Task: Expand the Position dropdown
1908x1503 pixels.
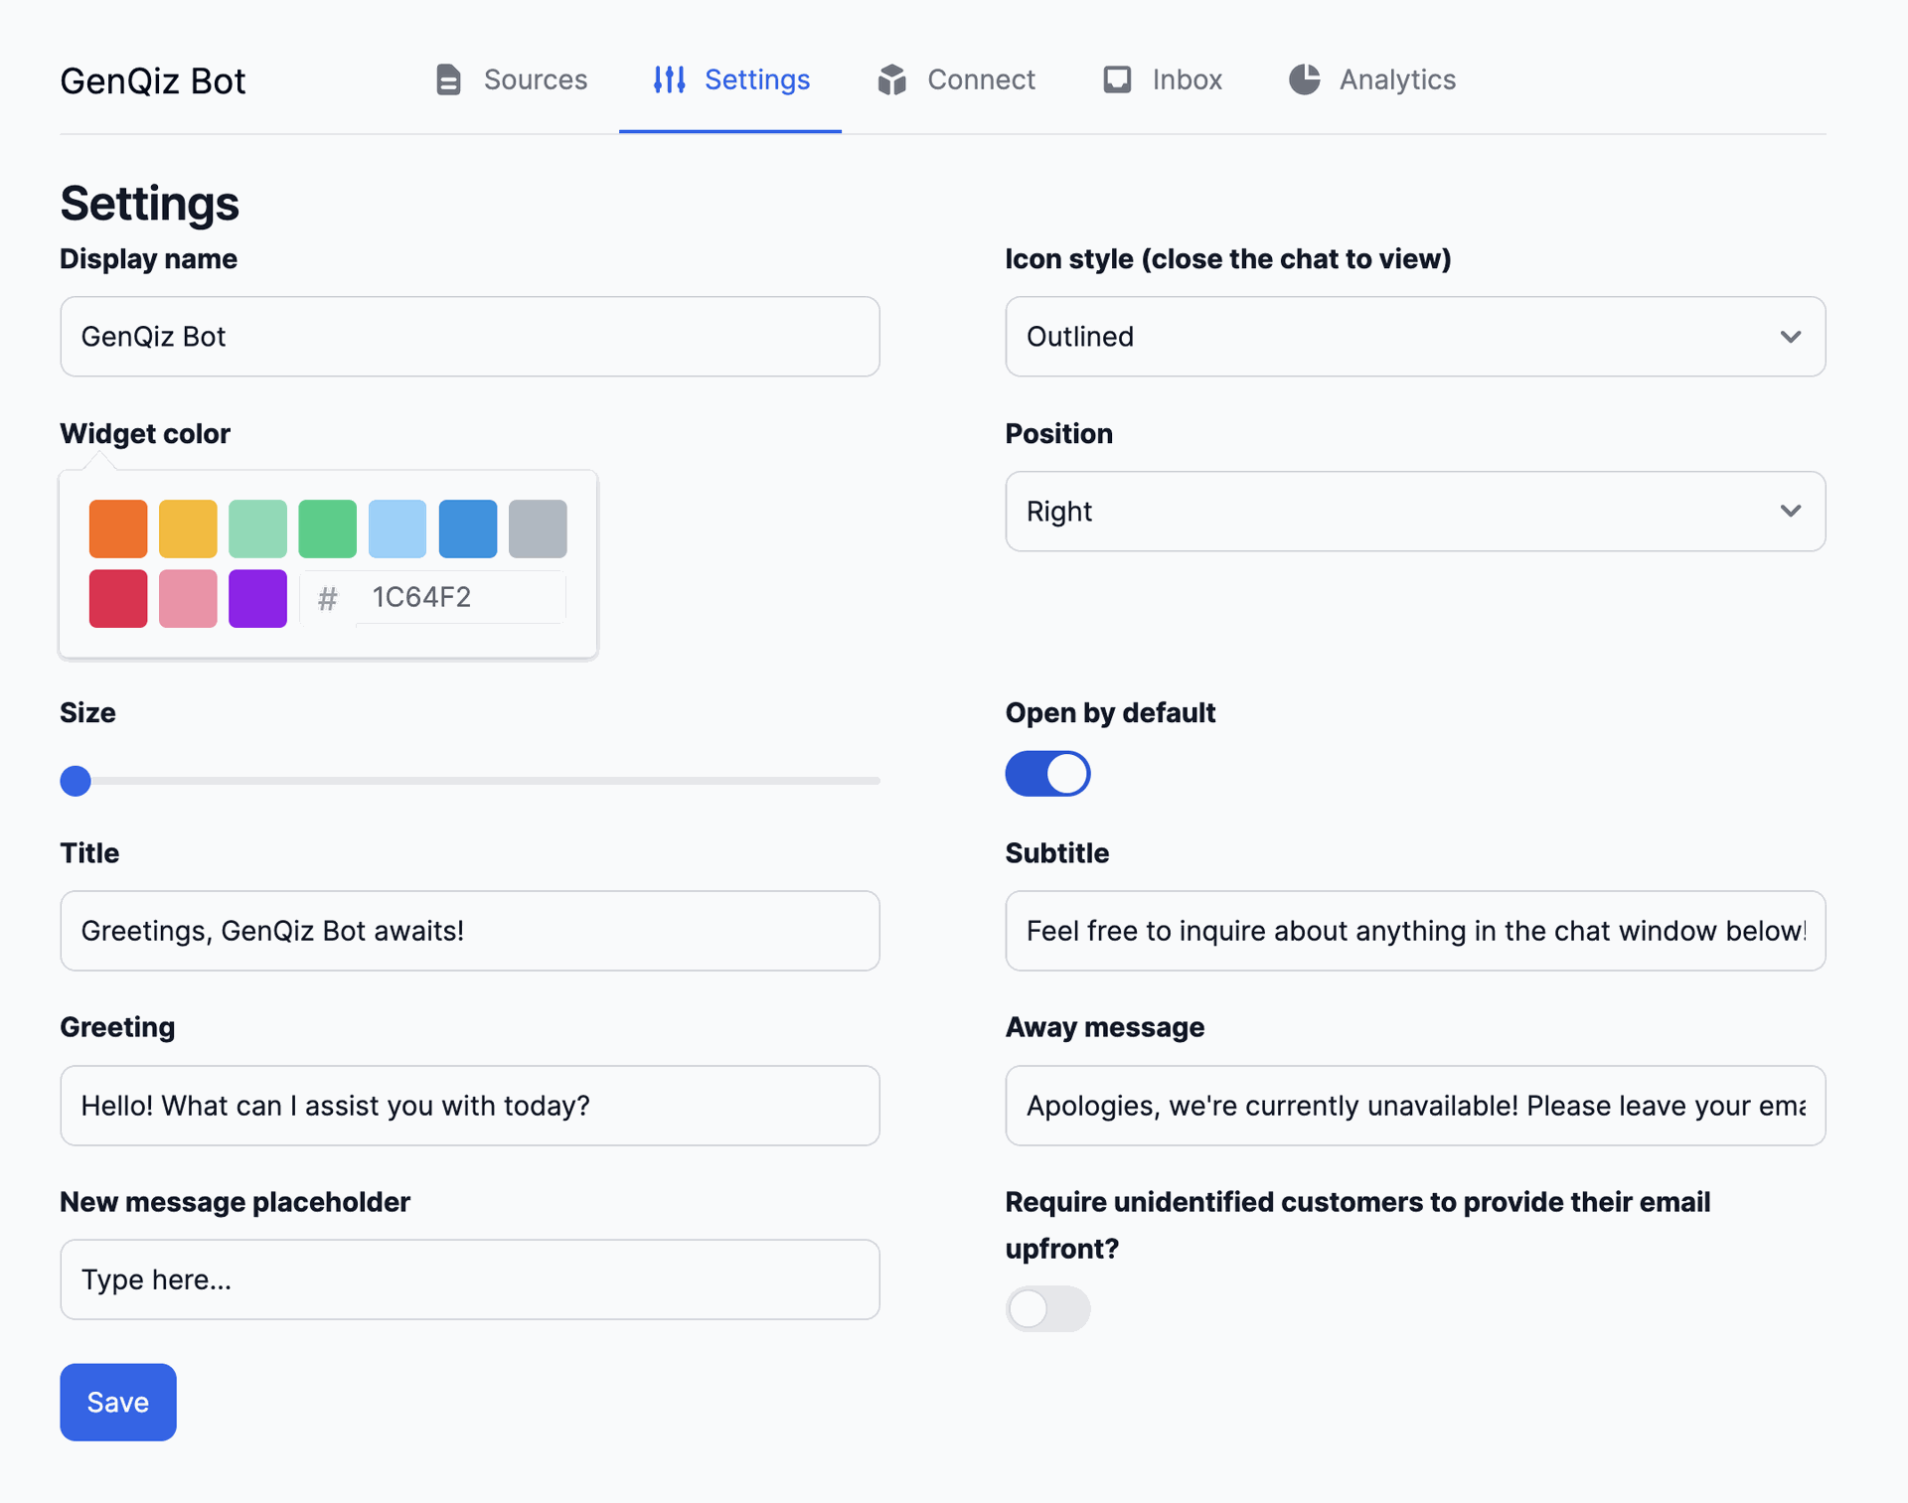Action: [x=1792, y=511]
